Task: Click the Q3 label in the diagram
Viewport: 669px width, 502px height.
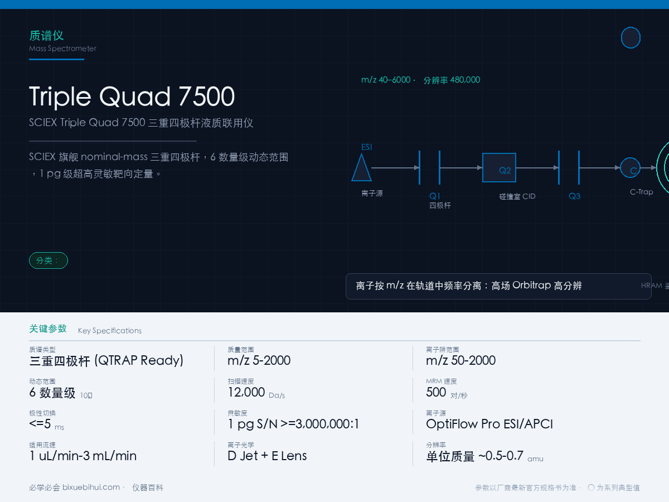Action: pyautogui.click(x=575, y=196)
